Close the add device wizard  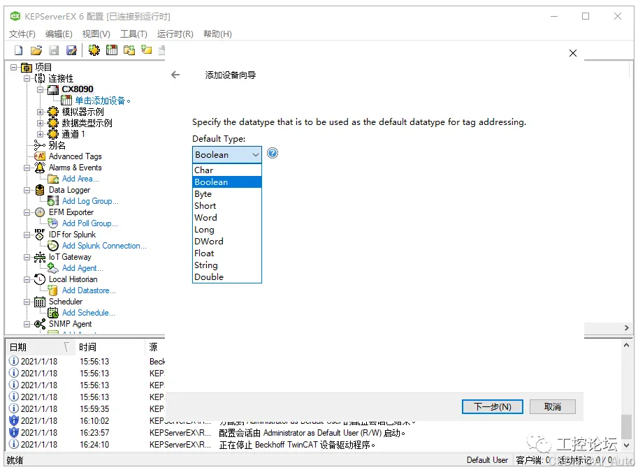tap(573, 53)
